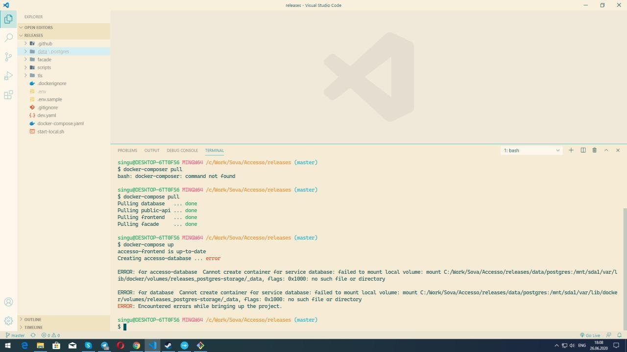Screen dimensions: 627x352
Task: Focus the terminal input prompt
Action: (x=124, y=327)
